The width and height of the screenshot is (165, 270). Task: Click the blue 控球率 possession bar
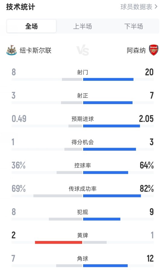105,173
